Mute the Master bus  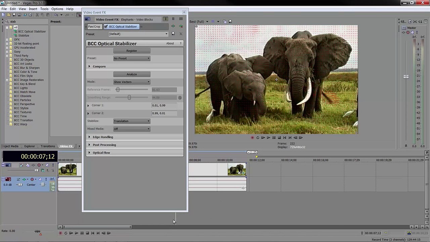pyautogui.click(x=413, y=33)
